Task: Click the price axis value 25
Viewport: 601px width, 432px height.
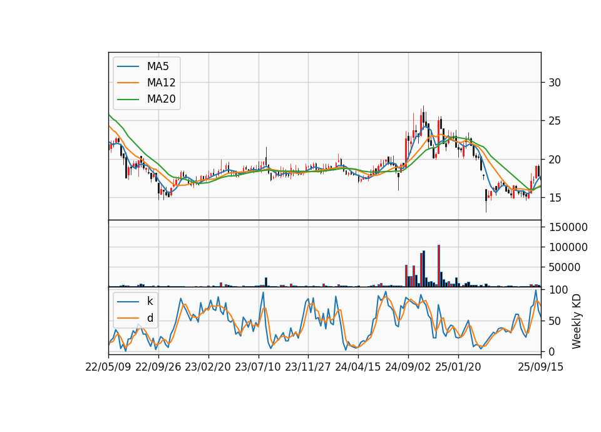Action: click(x=554, y=121)
